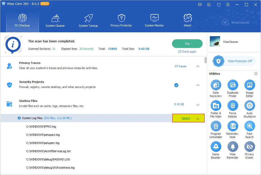Click Ignore for System Log Files
The image size is (261, 175).
[186, 118]
